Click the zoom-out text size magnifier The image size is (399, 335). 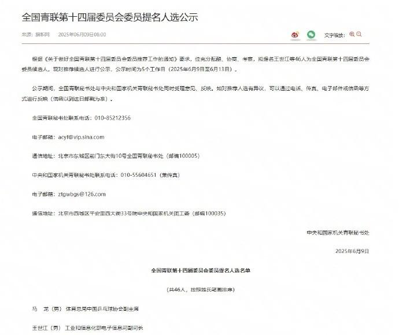[x=359, y=34]
